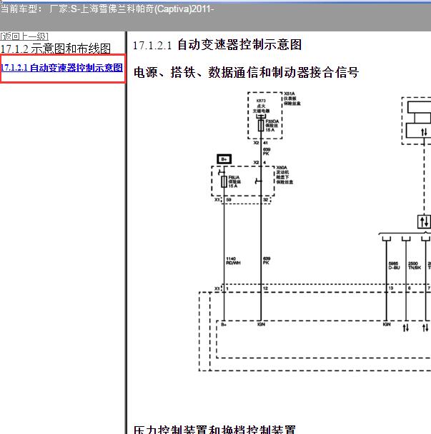Click the 5985 D-BU wire label

[394, 266]
